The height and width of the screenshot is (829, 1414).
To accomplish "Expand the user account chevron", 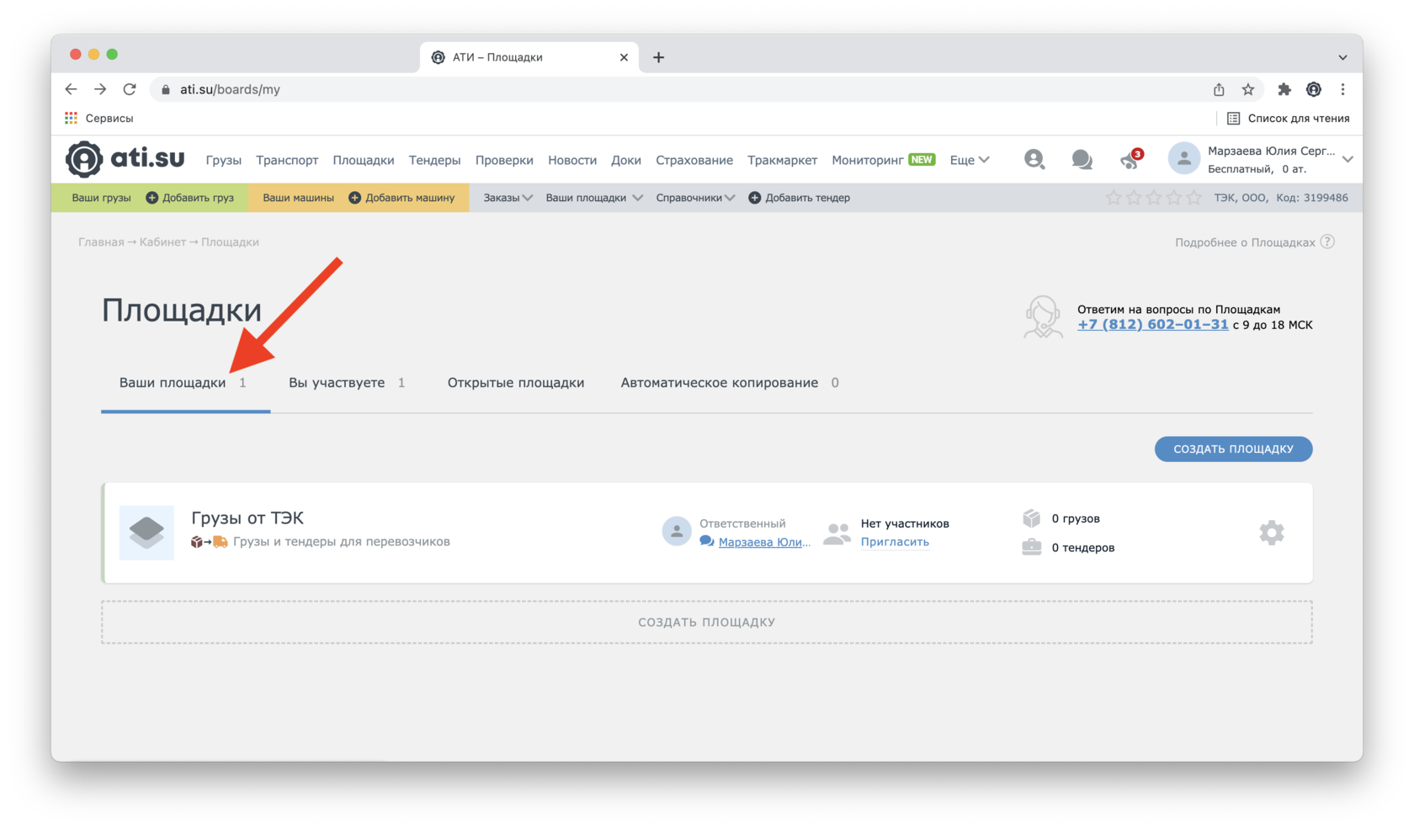I will point(1348,159).
